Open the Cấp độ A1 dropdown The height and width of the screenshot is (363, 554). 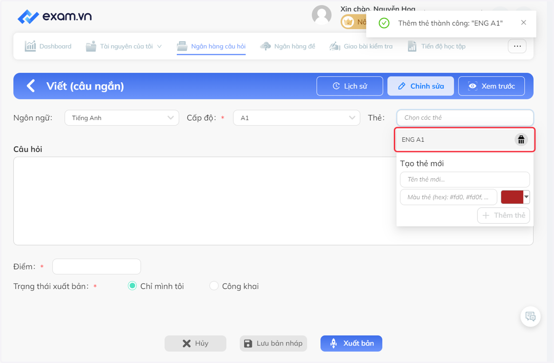point(296,118)
